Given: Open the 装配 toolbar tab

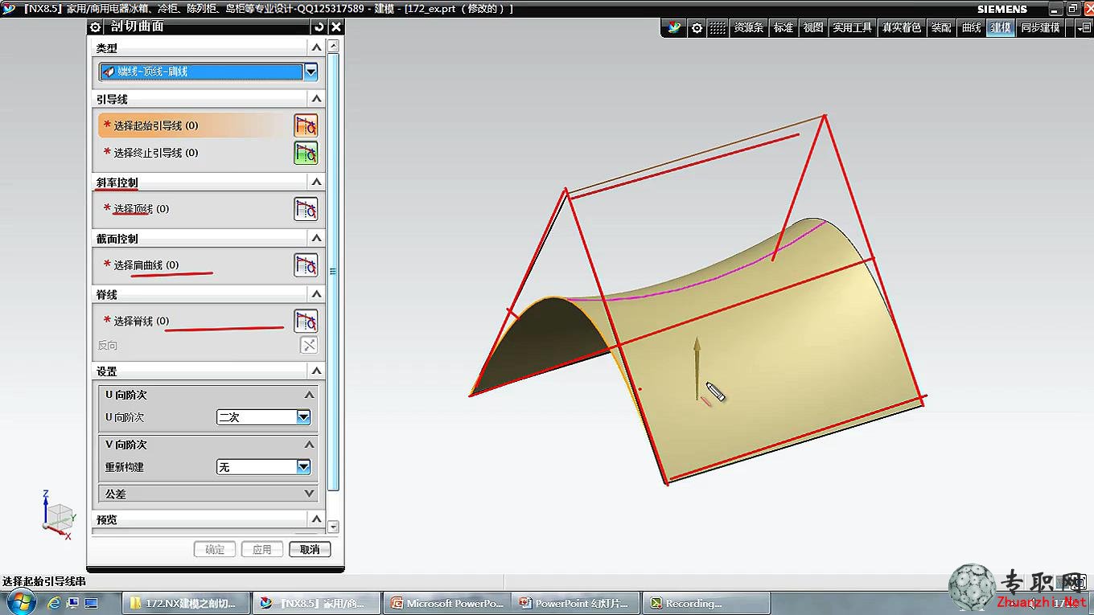Looking at the screenshot, I should click(x=941, y=27).
